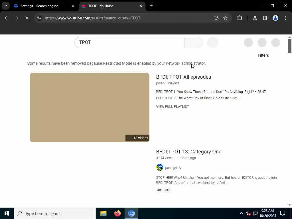Open search Filters

[x=263, y=55]
